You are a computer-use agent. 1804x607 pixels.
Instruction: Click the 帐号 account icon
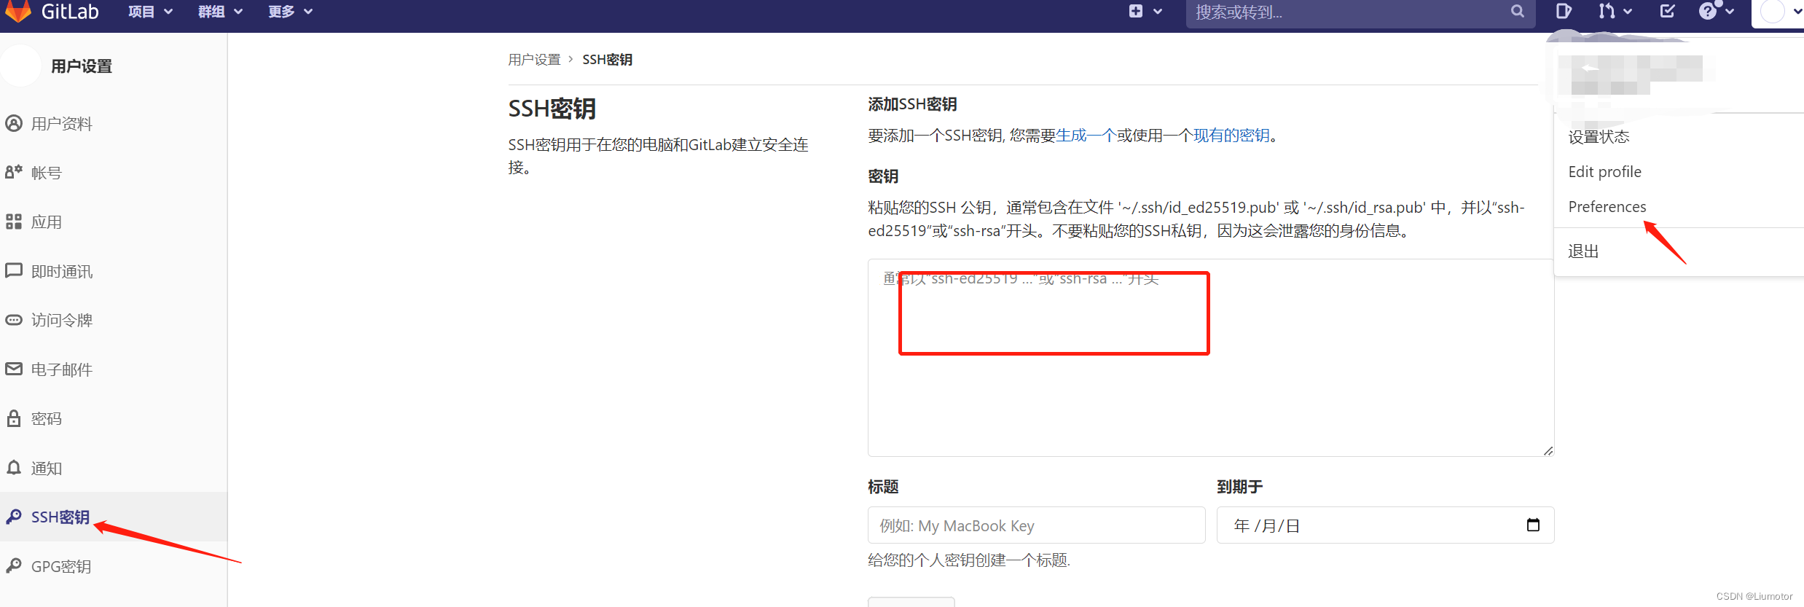click(14, 172)
